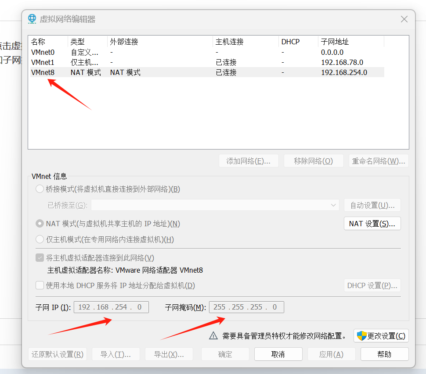Enable 使用本地 DHCP 服务 checkbox
The height and width of the screenshot is (374, 426).
[x=40, y=285]
